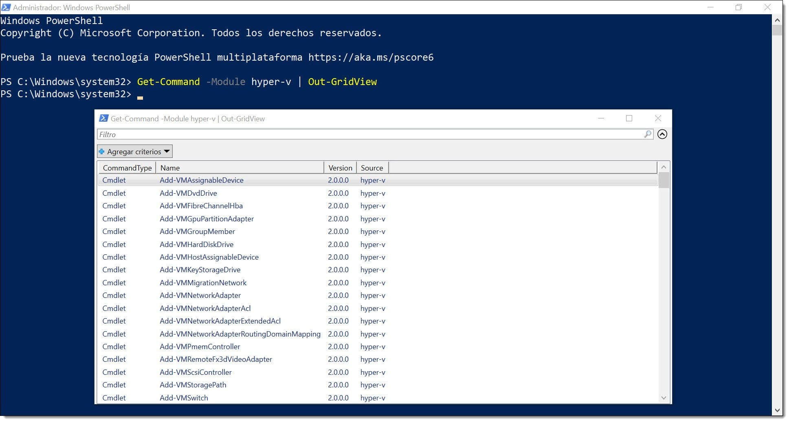Image resolution: width=789 pixels, height=422 pixels.
Task: Sort by the Version column header
Action: (340, 168)
